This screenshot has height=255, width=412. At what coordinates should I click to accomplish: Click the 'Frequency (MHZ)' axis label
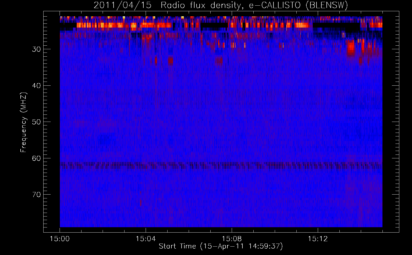(x=23, y=122)
